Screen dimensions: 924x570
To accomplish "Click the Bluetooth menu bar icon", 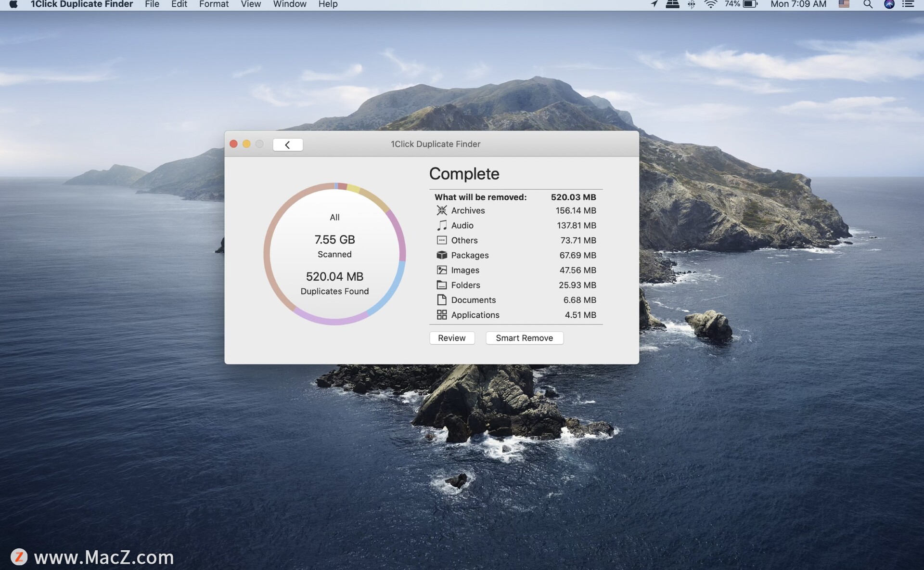I will (x=691, y=4).
